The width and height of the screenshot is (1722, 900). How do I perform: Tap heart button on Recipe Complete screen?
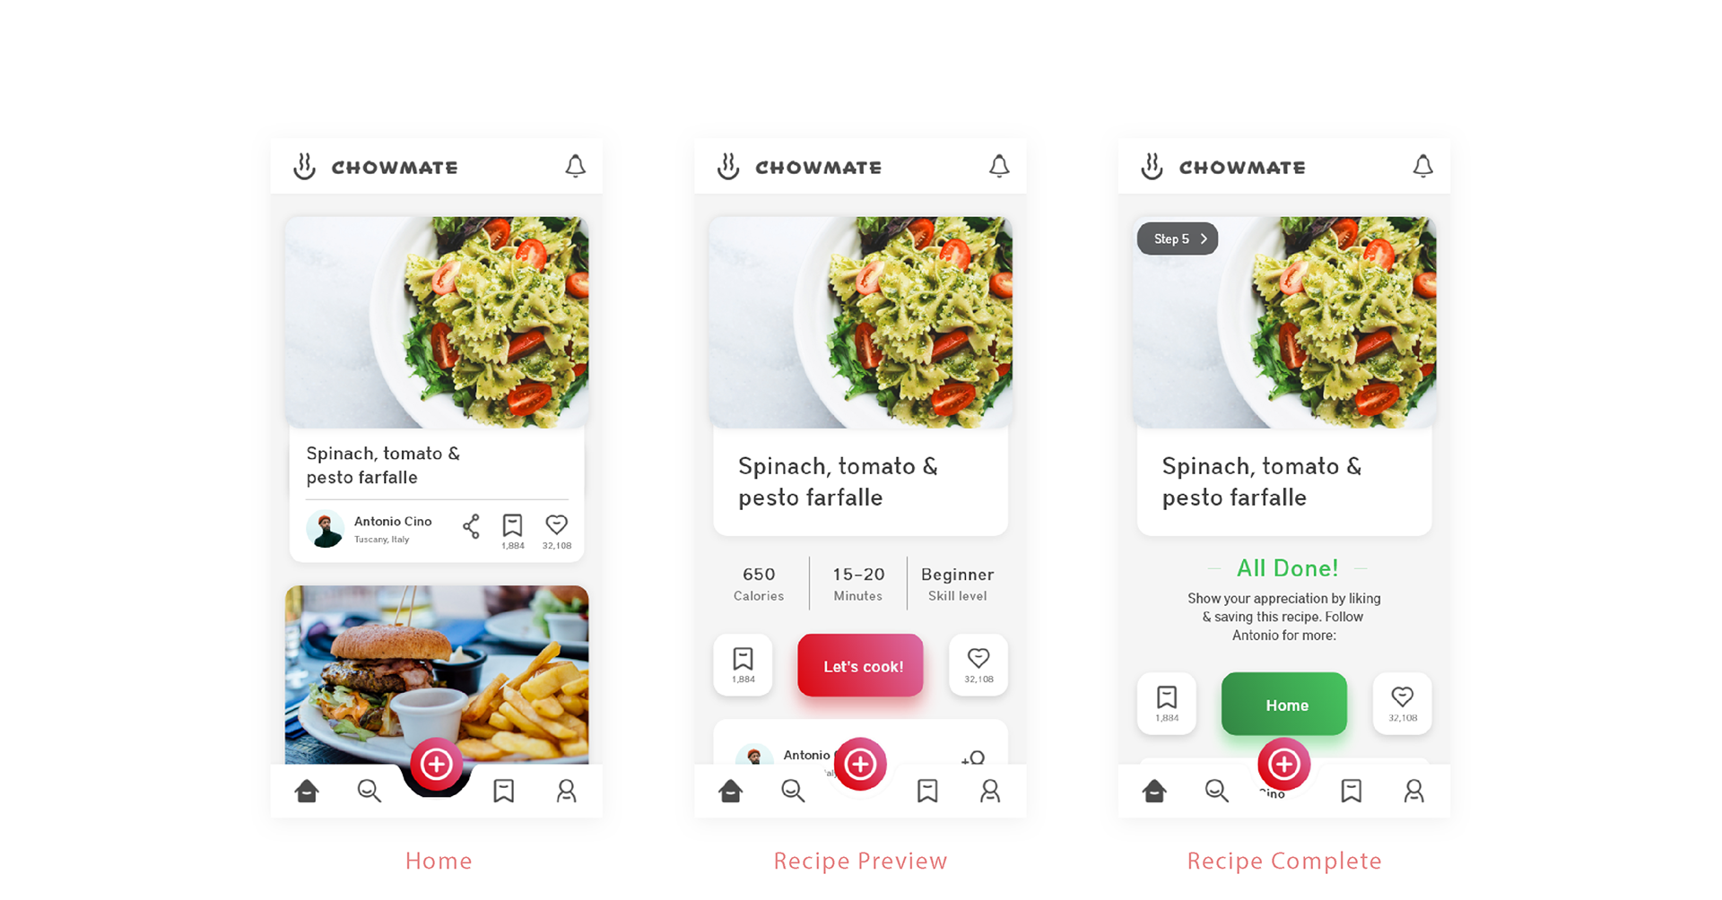coord(1403,704)
